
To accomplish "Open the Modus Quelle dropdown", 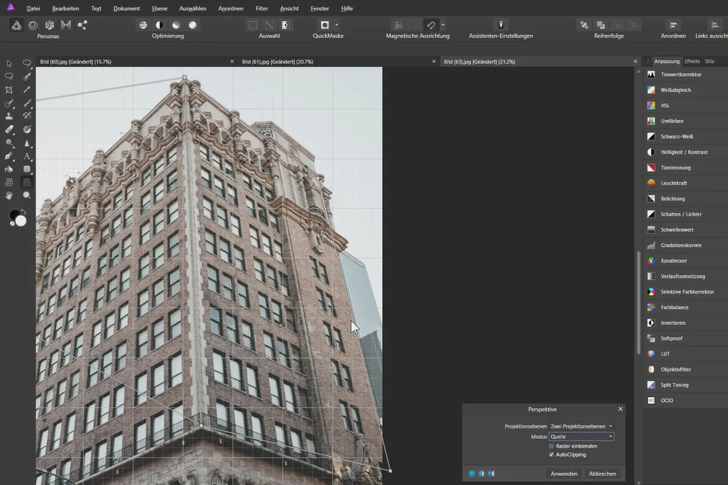I will (581, 436).
